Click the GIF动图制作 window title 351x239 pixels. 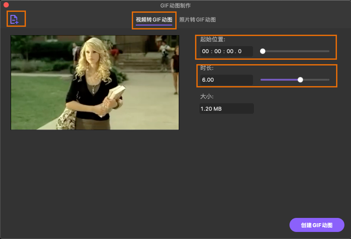tap(176, 5)
